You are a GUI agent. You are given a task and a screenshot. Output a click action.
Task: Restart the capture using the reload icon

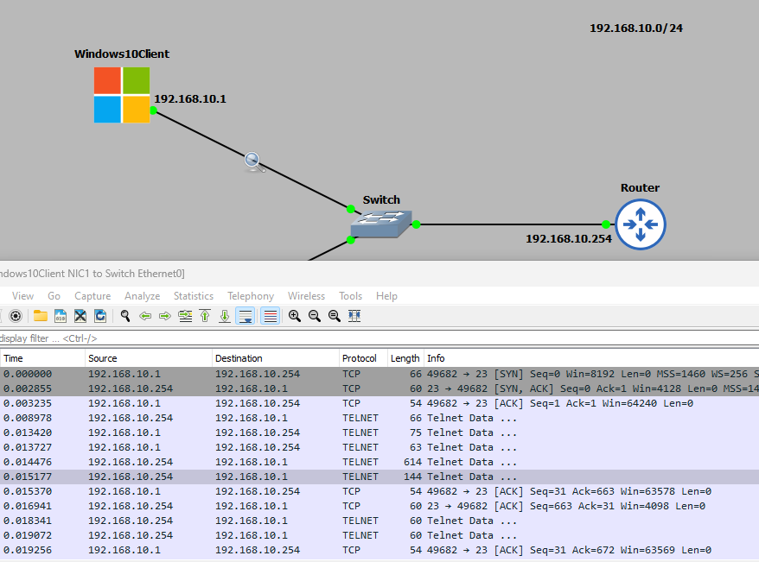pos(100,316)
